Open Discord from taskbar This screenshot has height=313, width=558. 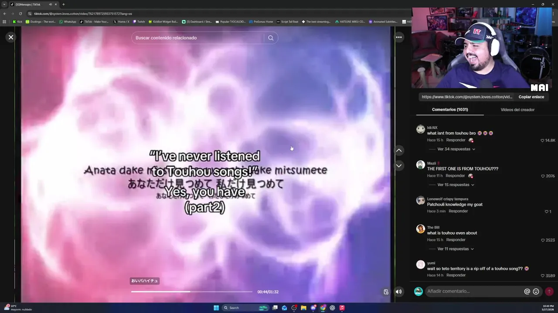click(313, 308)
